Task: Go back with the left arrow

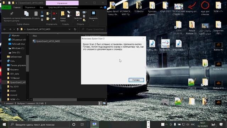Action: (5, 29)
